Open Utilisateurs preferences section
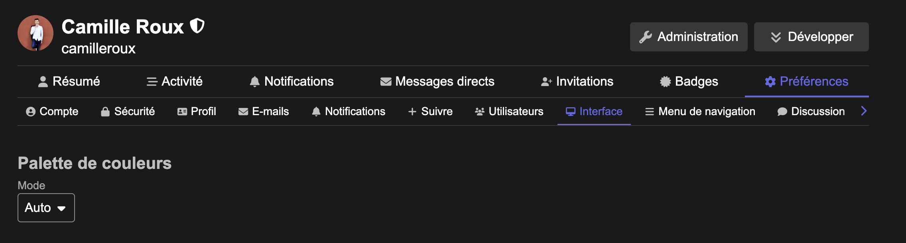 [509, 112]
